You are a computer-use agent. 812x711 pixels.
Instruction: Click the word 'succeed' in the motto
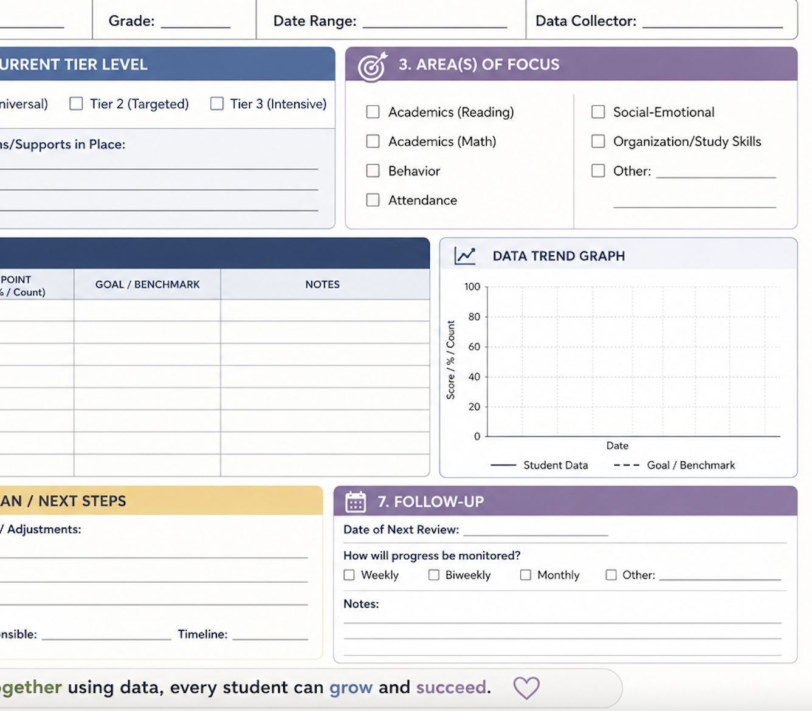tap(451, 687)
